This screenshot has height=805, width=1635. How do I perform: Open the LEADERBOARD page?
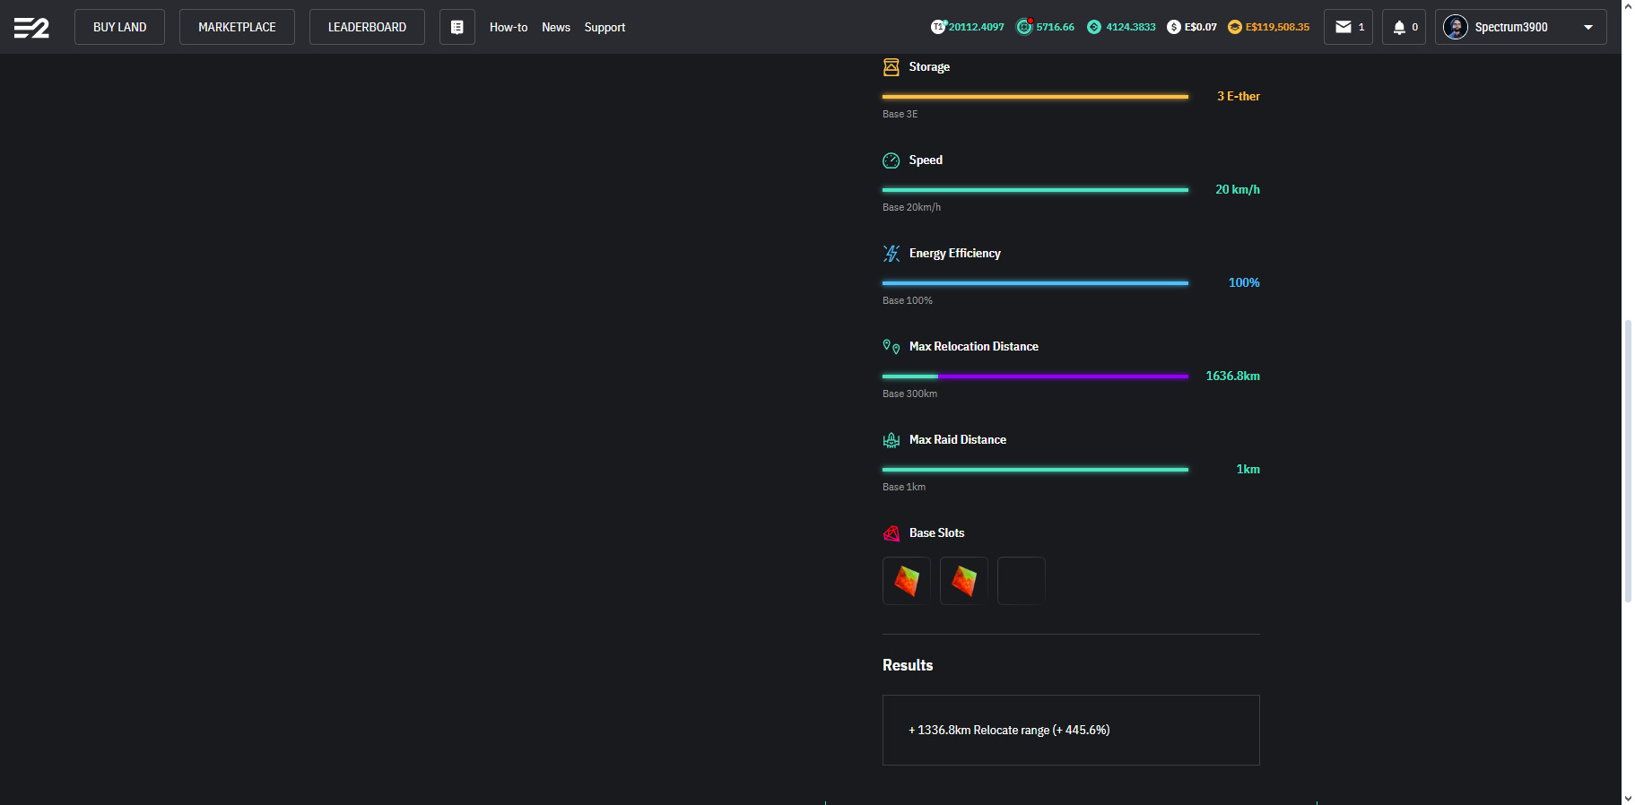pos(367,27)
